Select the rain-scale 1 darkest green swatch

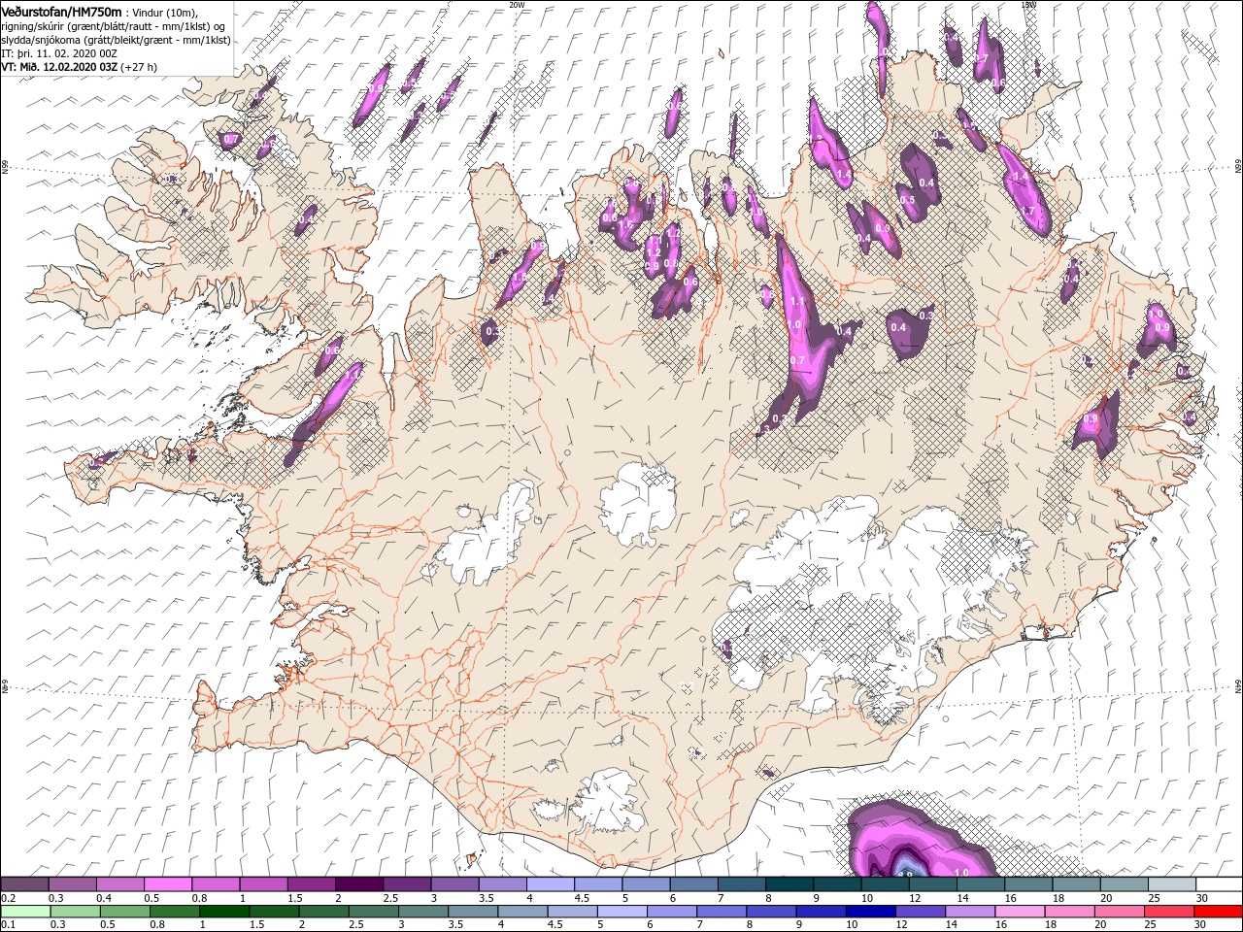223,911
